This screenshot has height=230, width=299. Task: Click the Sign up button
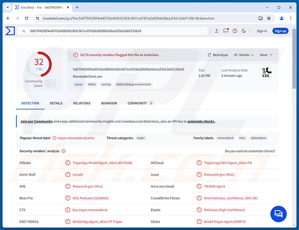280,31
